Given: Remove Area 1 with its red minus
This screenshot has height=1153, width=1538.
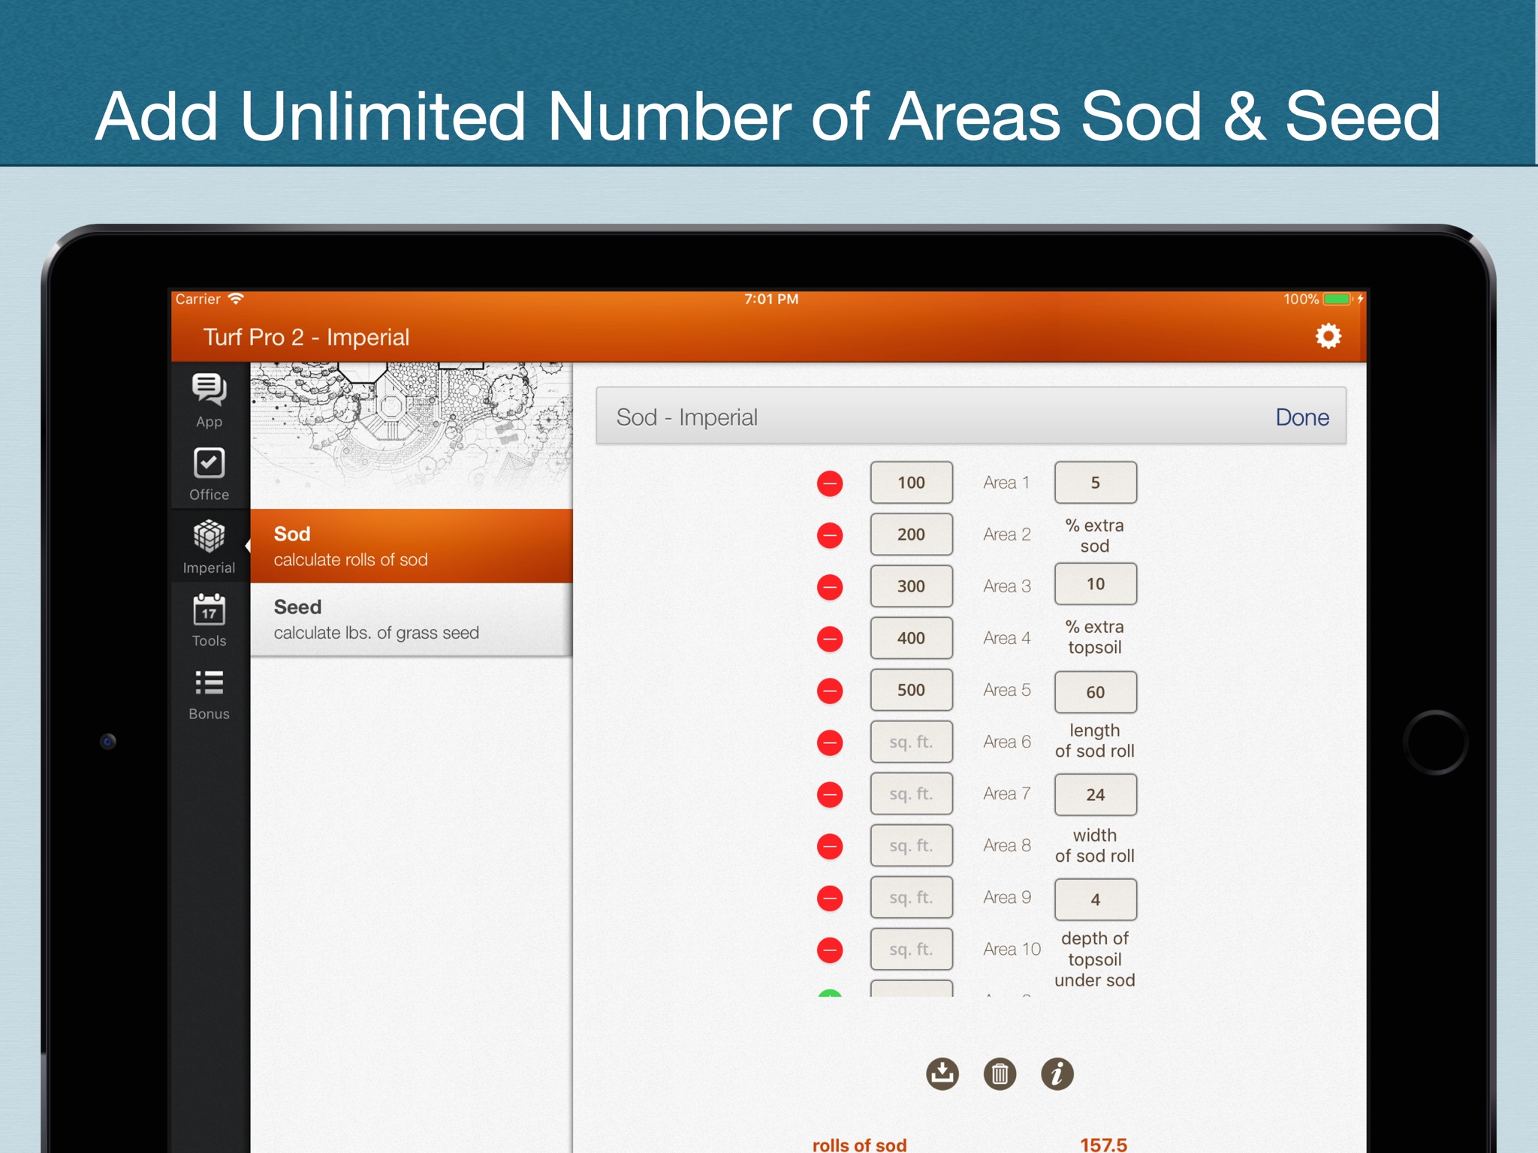Looking at the screenshot, I should [x=830, y=483].
